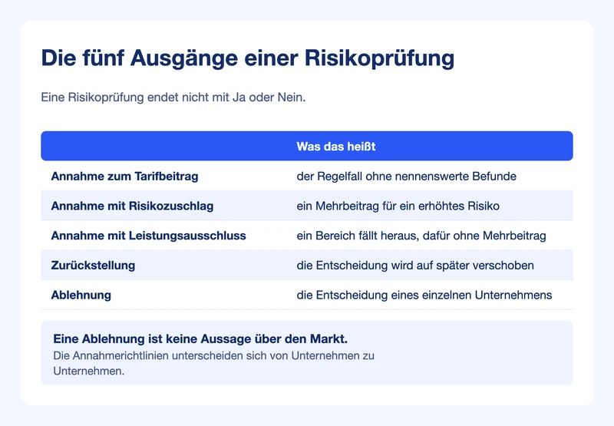Select the cell "Annahme mit Risikozuschlag"
The width and height of the screenshot is (614, 426).
tap(132, 206)
